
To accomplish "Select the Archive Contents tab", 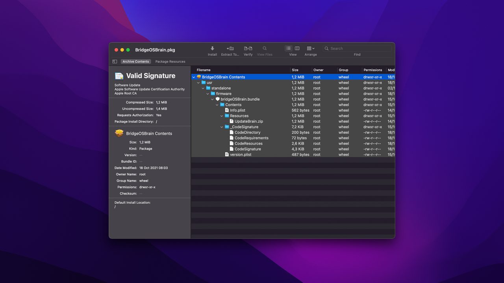I will tap(135, 62).
